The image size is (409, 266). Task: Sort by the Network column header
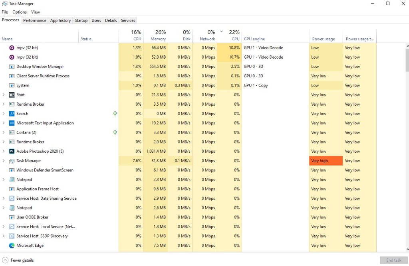205,35
